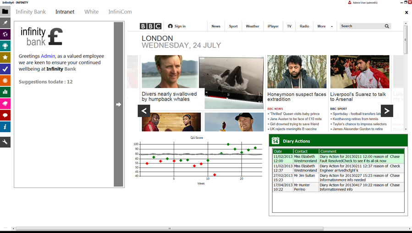Sort diary table by Contact column
The width and height of the screenshot is (412, 233).
point(306,151)
